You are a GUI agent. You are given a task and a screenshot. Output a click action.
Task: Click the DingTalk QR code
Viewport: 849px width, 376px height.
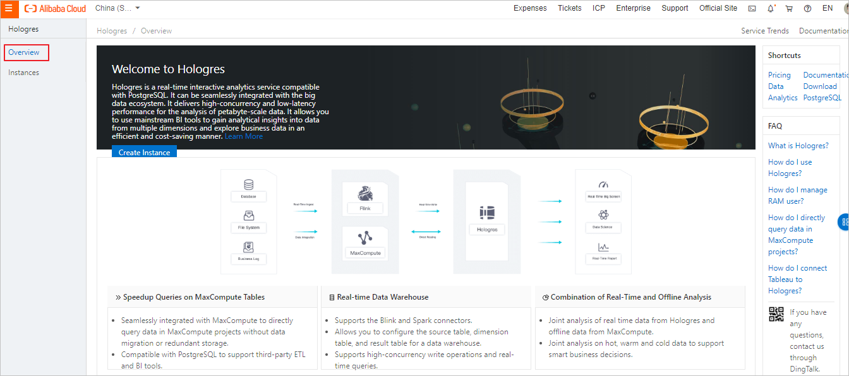pyautogui.click(x=776, y=314)
